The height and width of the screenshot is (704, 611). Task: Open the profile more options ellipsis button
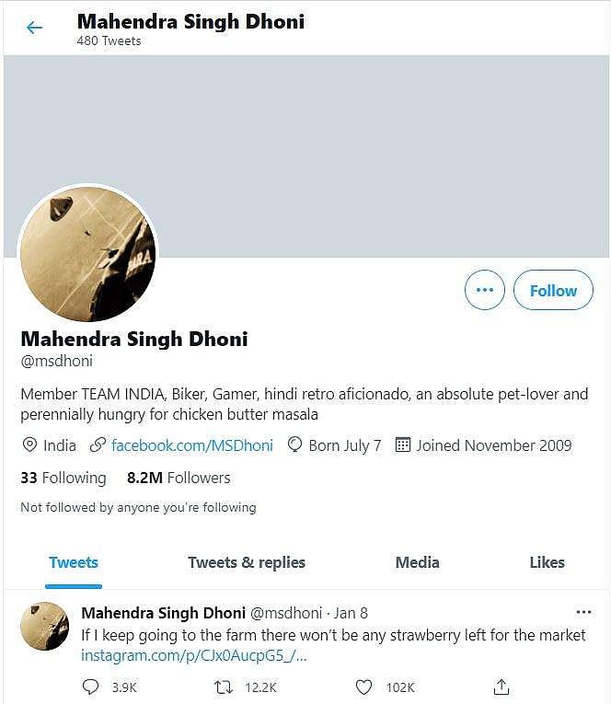[485, 291]
